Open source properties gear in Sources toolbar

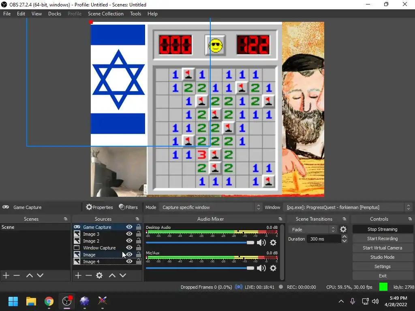(99, 275)
